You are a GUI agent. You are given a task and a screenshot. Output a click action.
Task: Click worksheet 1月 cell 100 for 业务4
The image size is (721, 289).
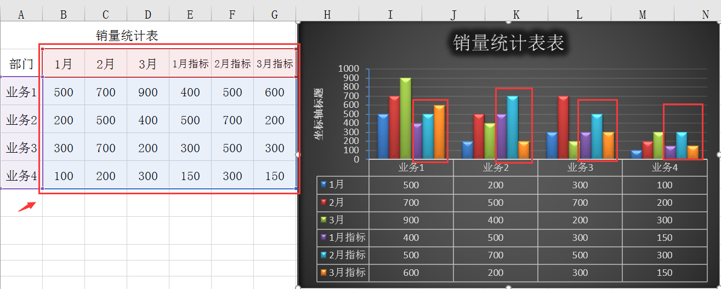64,175
